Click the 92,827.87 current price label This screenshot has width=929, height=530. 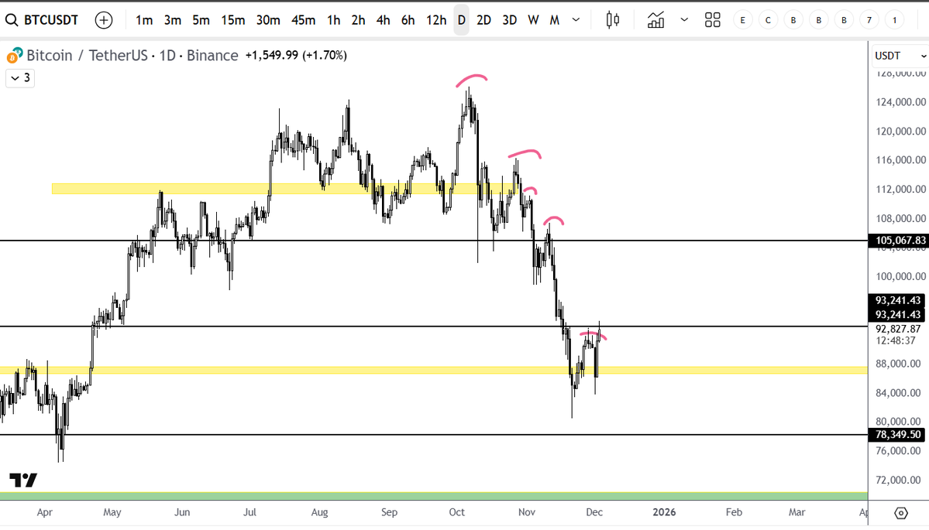click(x=897, y=329)
